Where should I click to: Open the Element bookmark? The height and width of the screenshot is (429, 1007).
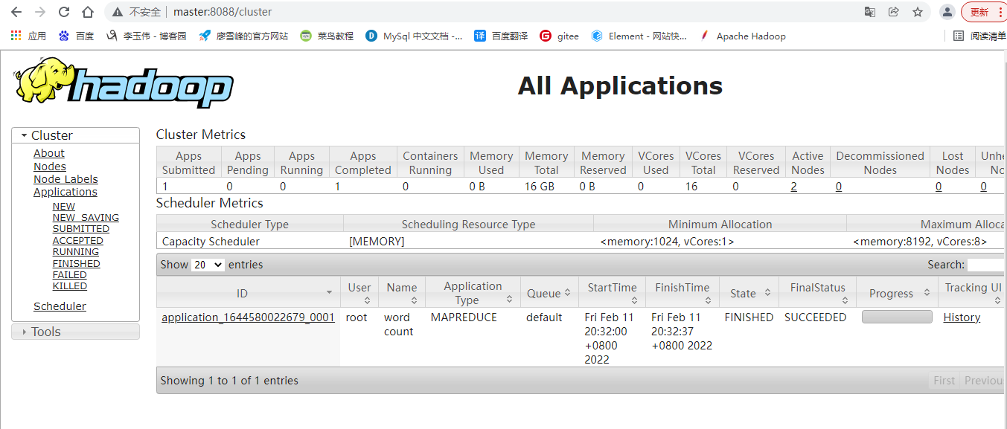click(x=639, y=36)
